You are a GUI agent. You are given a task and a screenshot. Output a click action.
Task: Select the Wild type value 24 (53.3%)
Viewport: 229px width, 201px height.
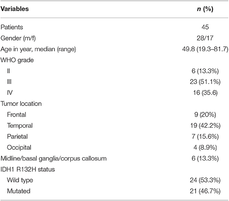[205, 180]
